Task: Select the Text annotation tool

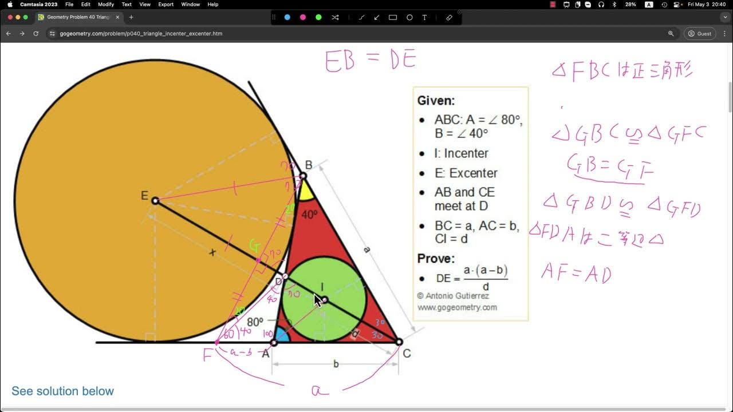Action: tap(424, 18)
